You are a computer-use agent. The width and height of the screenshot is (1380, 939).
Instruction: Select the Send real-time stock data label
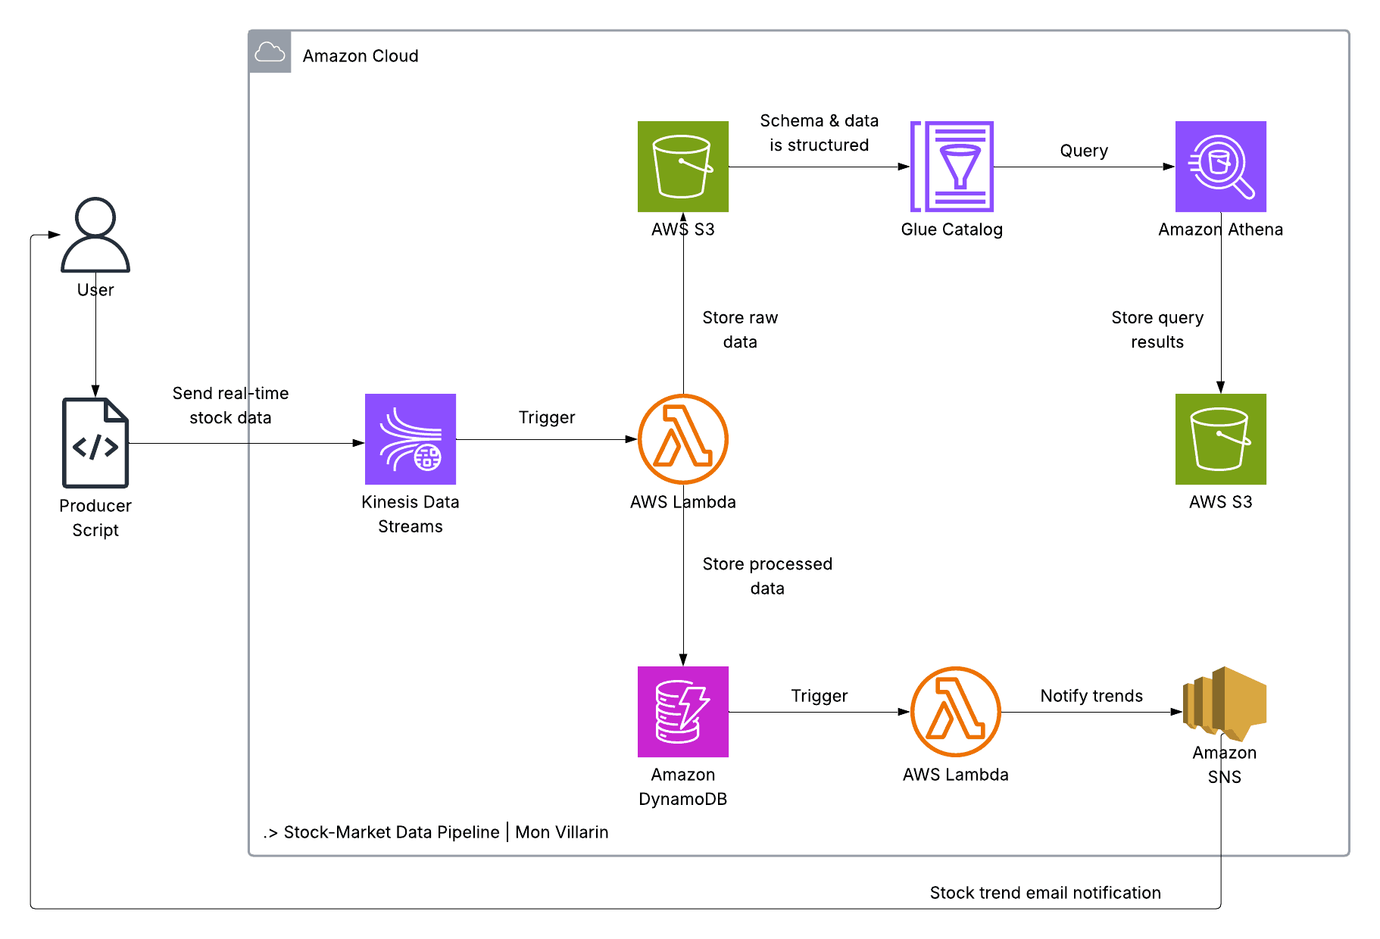230,405
